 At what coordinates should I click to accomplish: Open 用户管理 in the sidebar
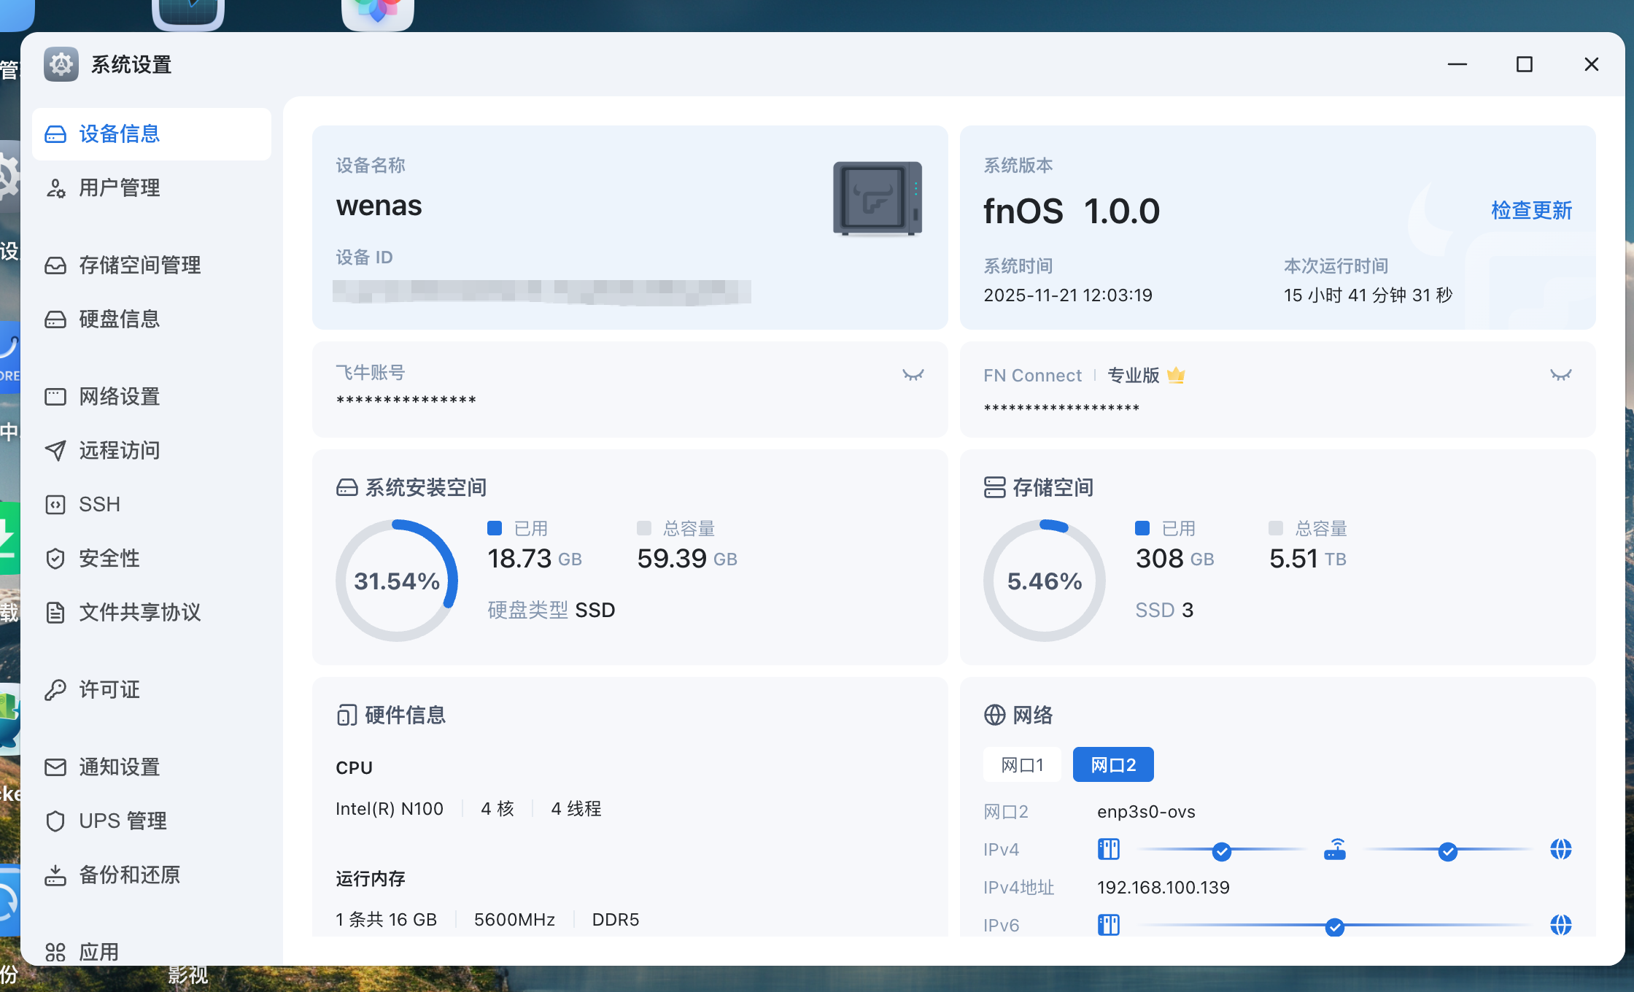point(120,188)
